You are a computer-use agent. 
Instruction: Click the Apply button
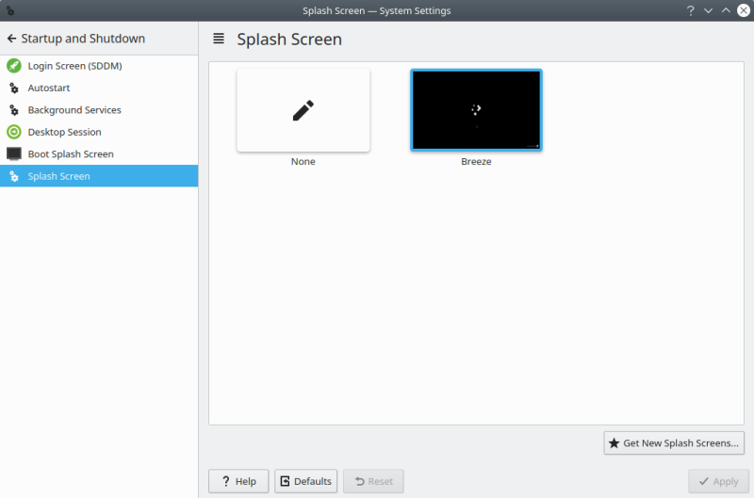coord(718,481)
